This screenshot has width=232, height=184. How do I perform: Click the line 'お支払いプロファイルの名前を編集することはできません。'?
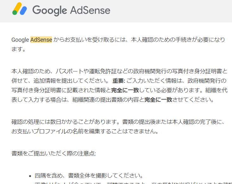pyautogui.click(x=85, y=131)
